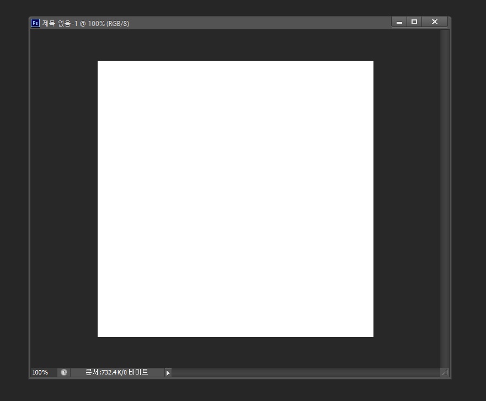Click the center of the white canvas

[x=236, y=199]
